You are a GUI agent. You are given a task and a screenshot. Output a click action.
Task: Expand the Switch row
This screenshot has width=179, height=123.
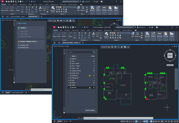click(69, 83)
